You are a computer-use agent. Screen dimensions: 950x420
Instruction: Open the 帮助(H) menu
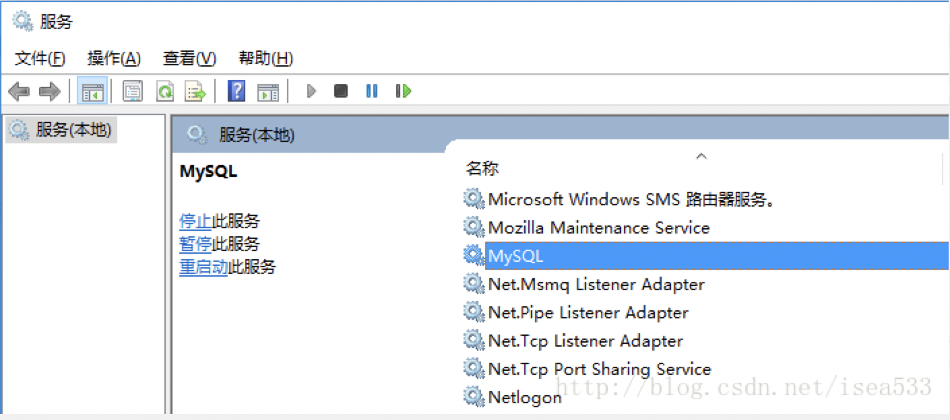coord(266,59)
